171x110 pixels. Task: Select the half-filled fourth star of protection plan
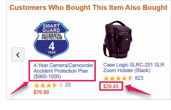[55, 85]
